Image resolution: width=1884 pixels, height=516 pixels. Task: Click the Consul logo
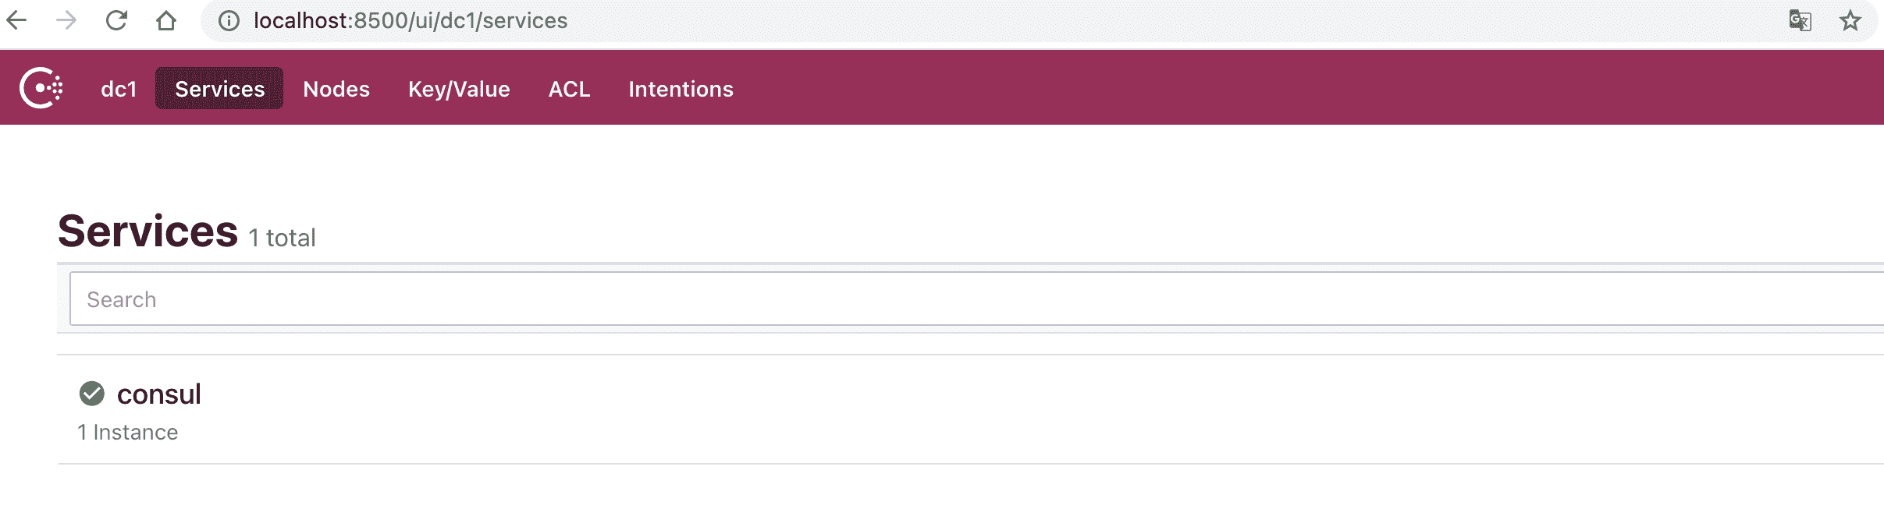click(x=41, y=88)
